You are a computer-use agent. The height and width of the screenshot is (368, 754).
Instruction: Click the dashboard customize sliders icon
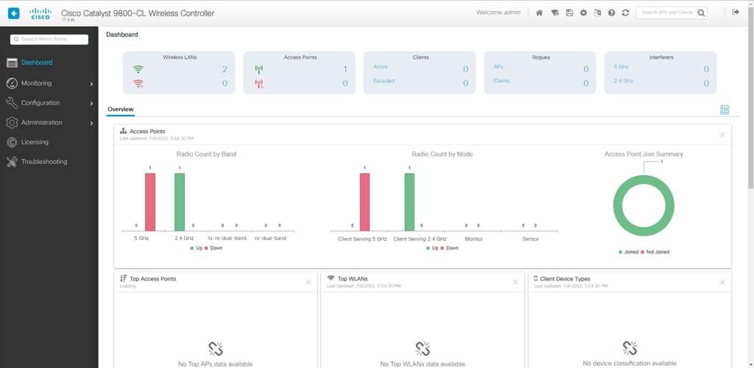pyautogui.click(x=725, y=110)
